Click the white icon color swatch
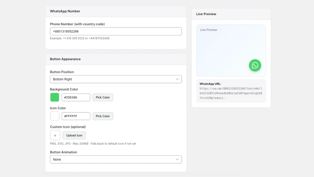 (x=55, y=116)
